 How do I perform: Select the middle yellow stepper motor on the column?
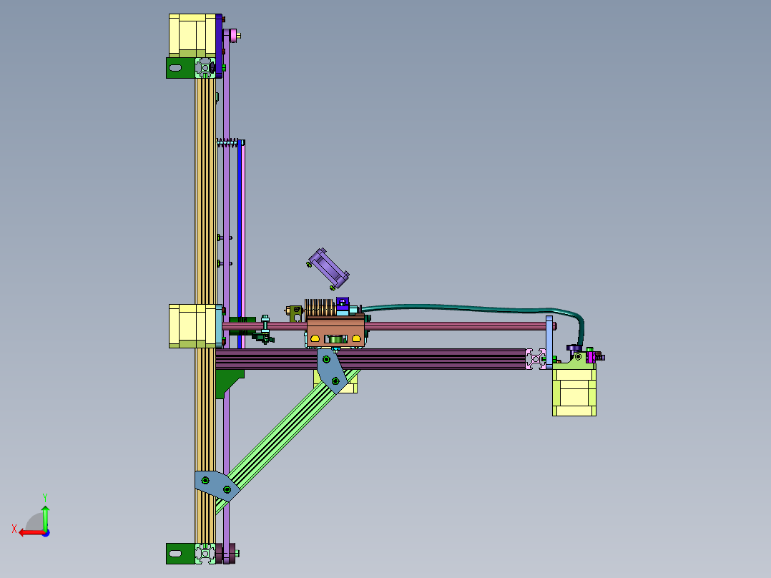[x=192, y=326]
